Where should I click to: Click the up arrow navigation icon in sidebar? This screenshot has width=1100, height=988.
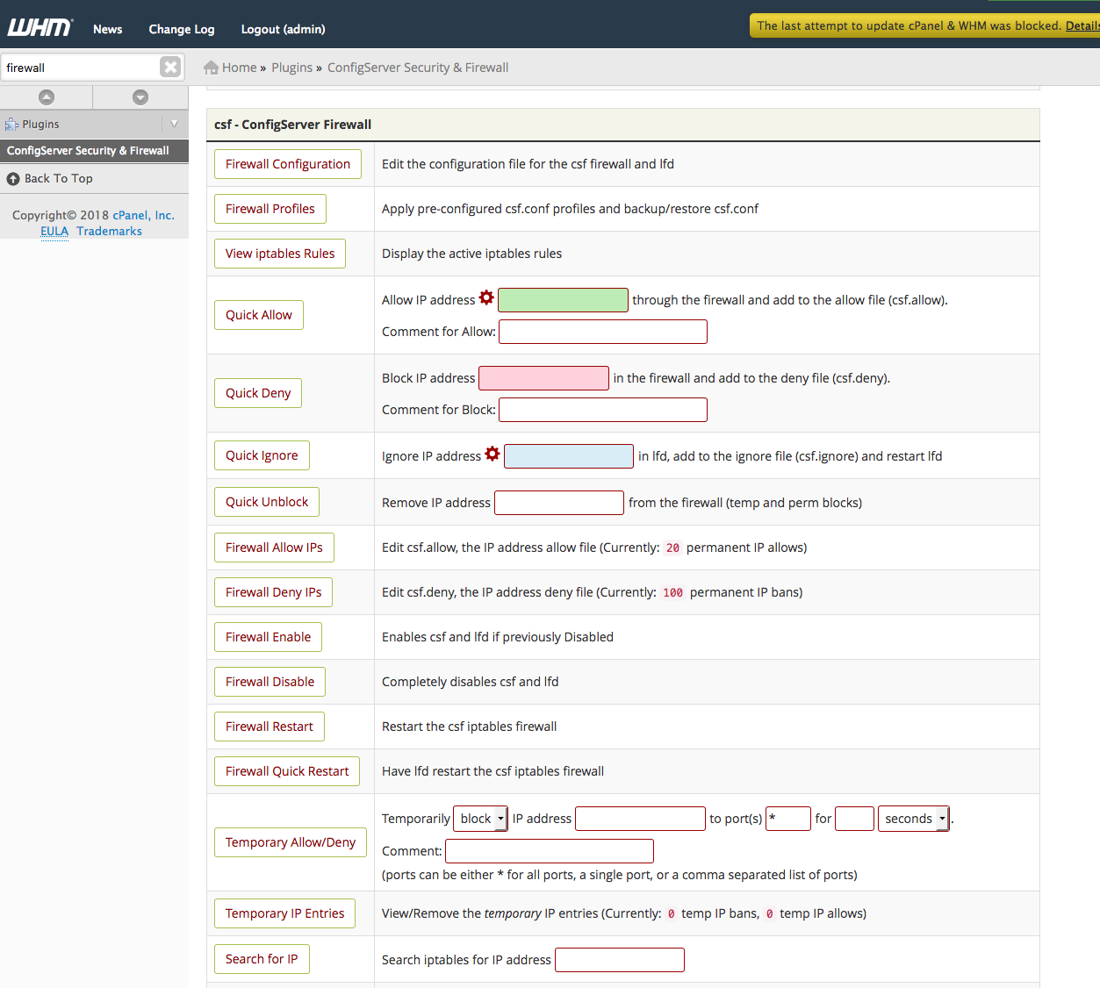pyautogui.click(x=47, y=97)
